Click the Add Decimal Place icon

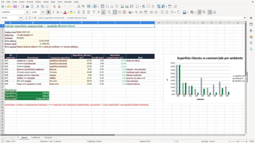pyautogui.click(x=151, y=12)
